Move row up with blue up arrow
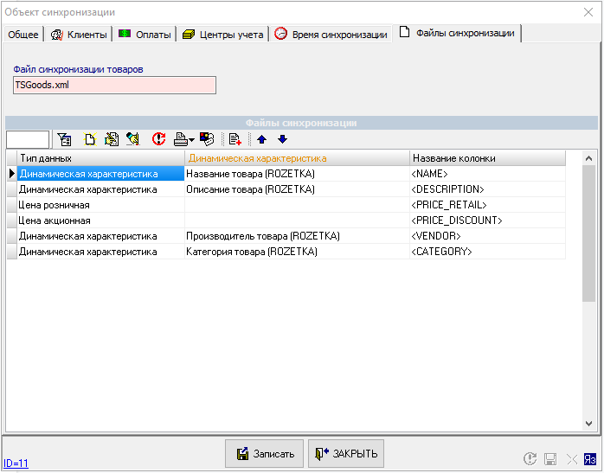604x473 pixels. (262, 139)
